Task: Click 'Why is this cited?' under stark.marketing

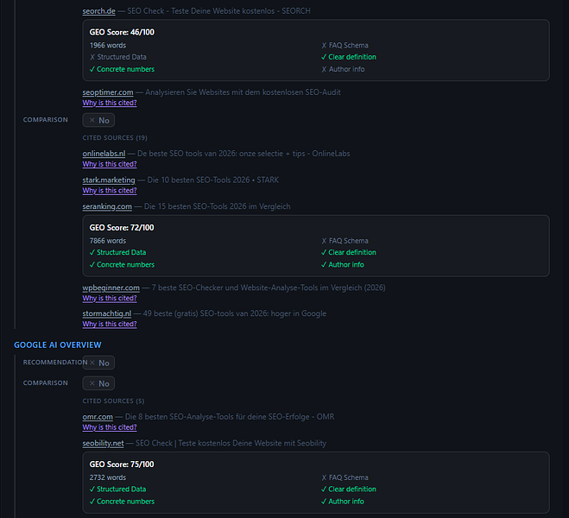Action: [110, 191]
